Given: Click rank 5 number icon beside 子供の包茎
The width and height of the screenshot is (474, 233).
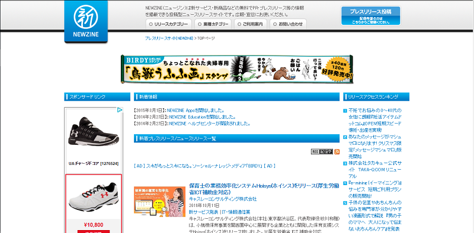Looking at the screenshot, I should tap(345, 203).
